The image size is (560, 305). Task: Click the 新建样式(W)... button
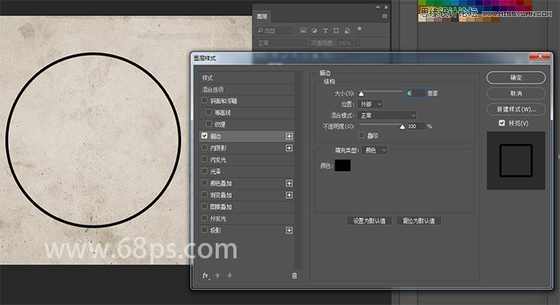pos(516,109)
